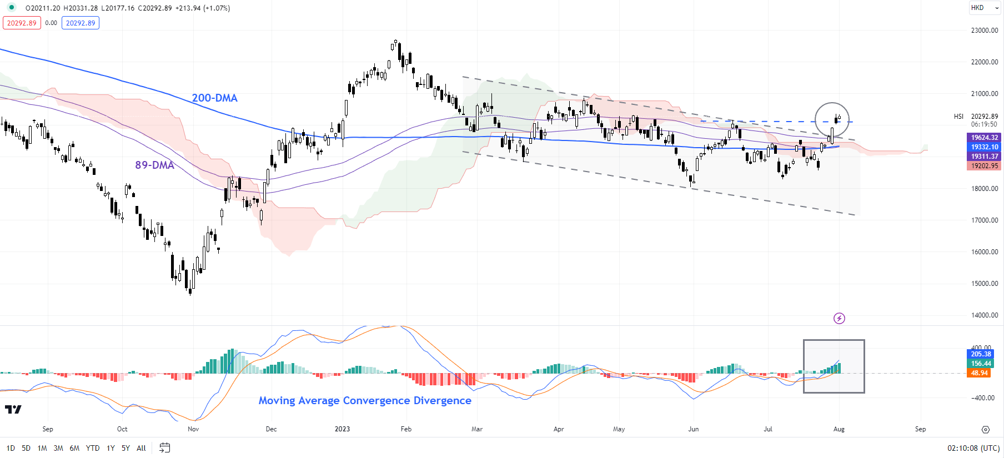The width and height of the screenshot is (1004, 458).
Task: Click the 19332.10 blue price label
Action: coord(984,147)
